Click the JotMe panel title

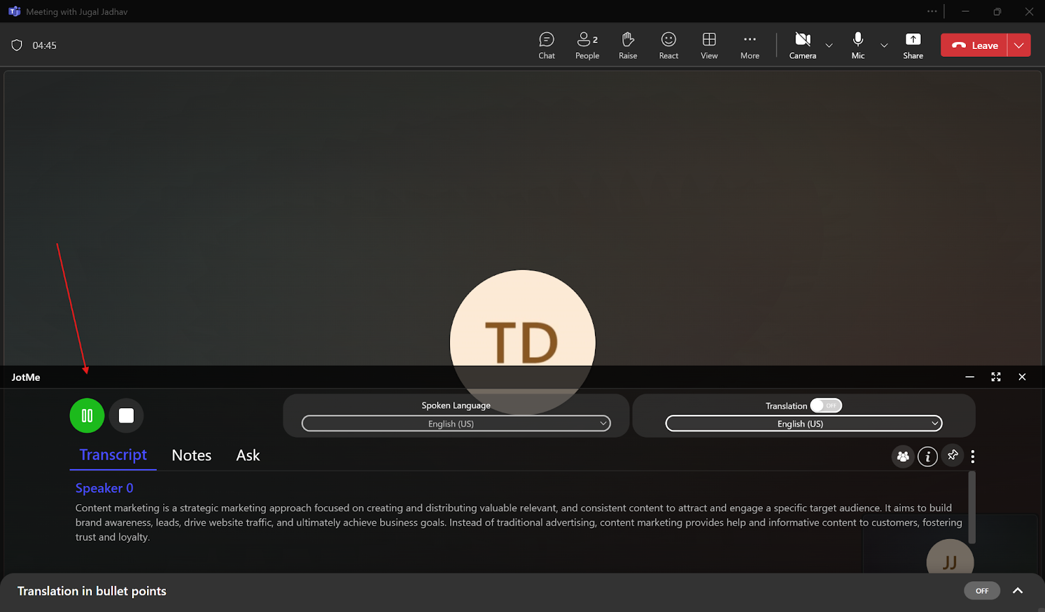pos(26,377)
